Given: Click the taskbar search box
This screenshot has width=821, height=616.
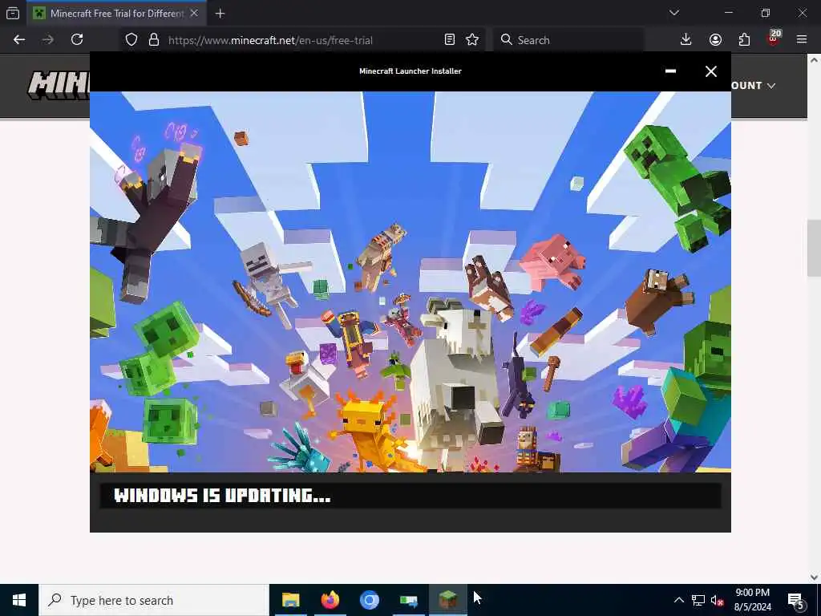Looking at the screenshot, I should pyautogui.click(x=154, y=600).
